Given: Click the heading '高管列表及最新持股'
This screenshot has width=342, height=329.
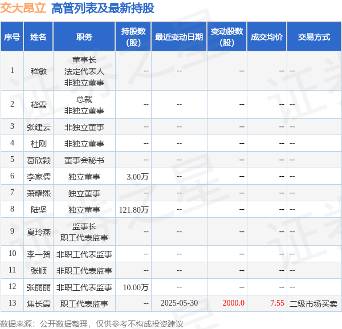Looking at the screenshot, I should pos(103,9).
